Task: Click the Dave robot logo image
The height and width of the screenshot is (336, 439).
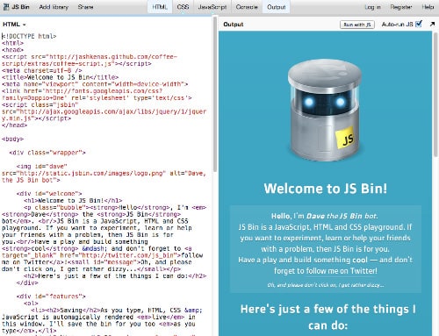Action: click(x=325, y=110)
